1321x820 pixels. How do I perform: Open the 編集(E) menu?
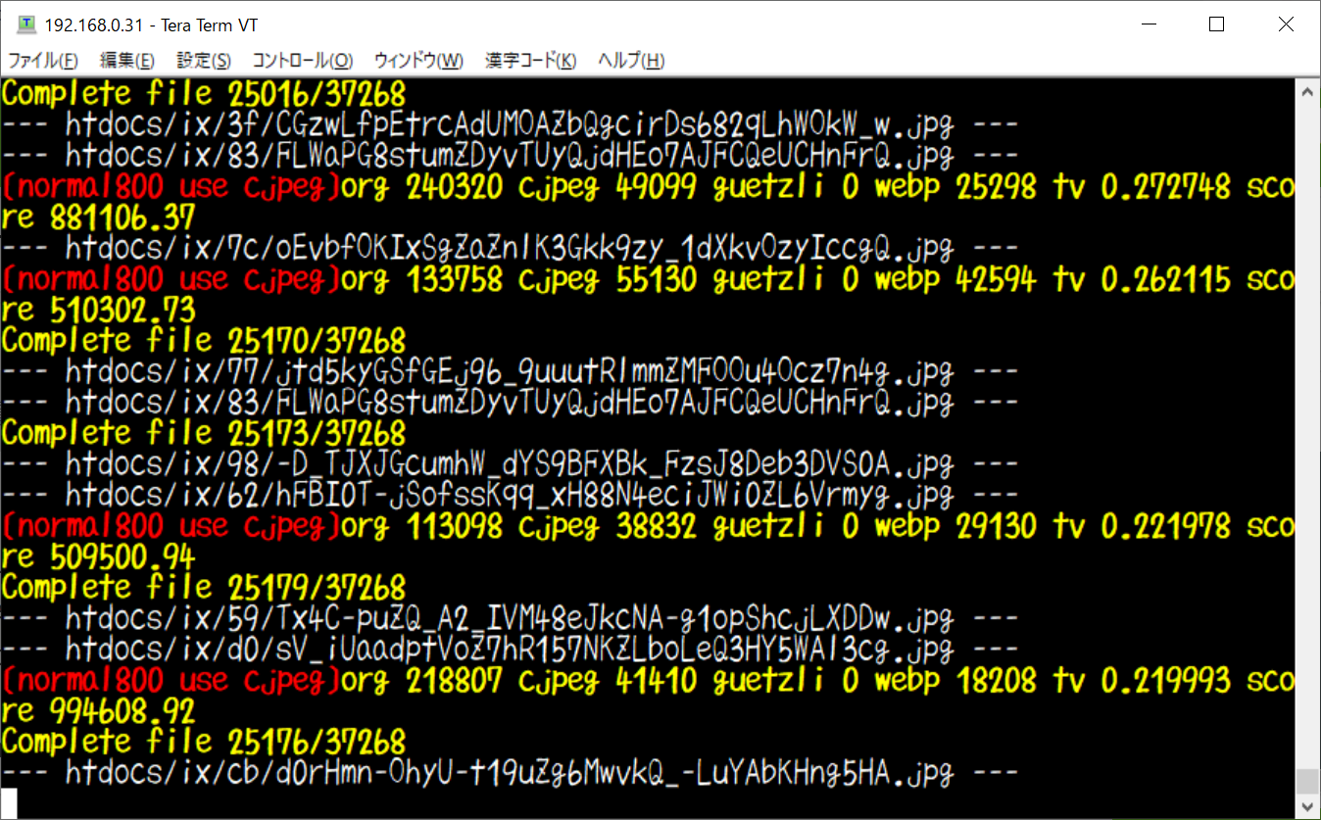click(x=127, y=61)
